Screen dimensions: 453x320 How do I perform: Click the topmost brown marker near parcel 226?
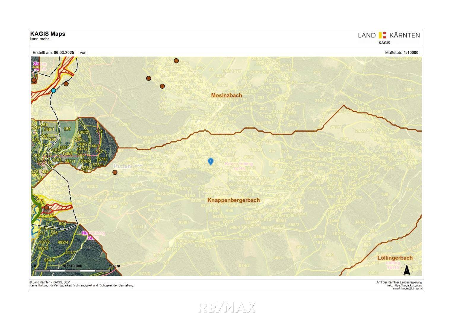pos(176,61)
